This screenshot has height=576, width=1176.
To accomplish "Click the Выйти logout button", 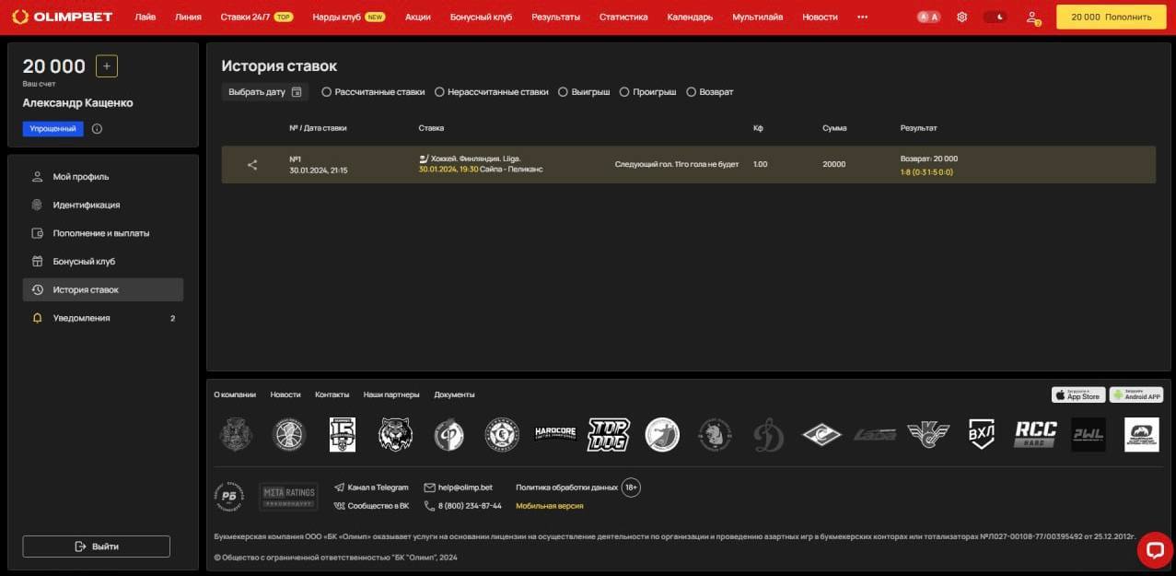I will (x=97, y=547).
